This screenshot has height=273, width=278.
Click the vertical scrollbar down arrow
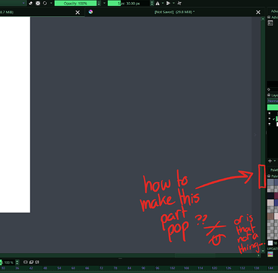tap(263, 251)
